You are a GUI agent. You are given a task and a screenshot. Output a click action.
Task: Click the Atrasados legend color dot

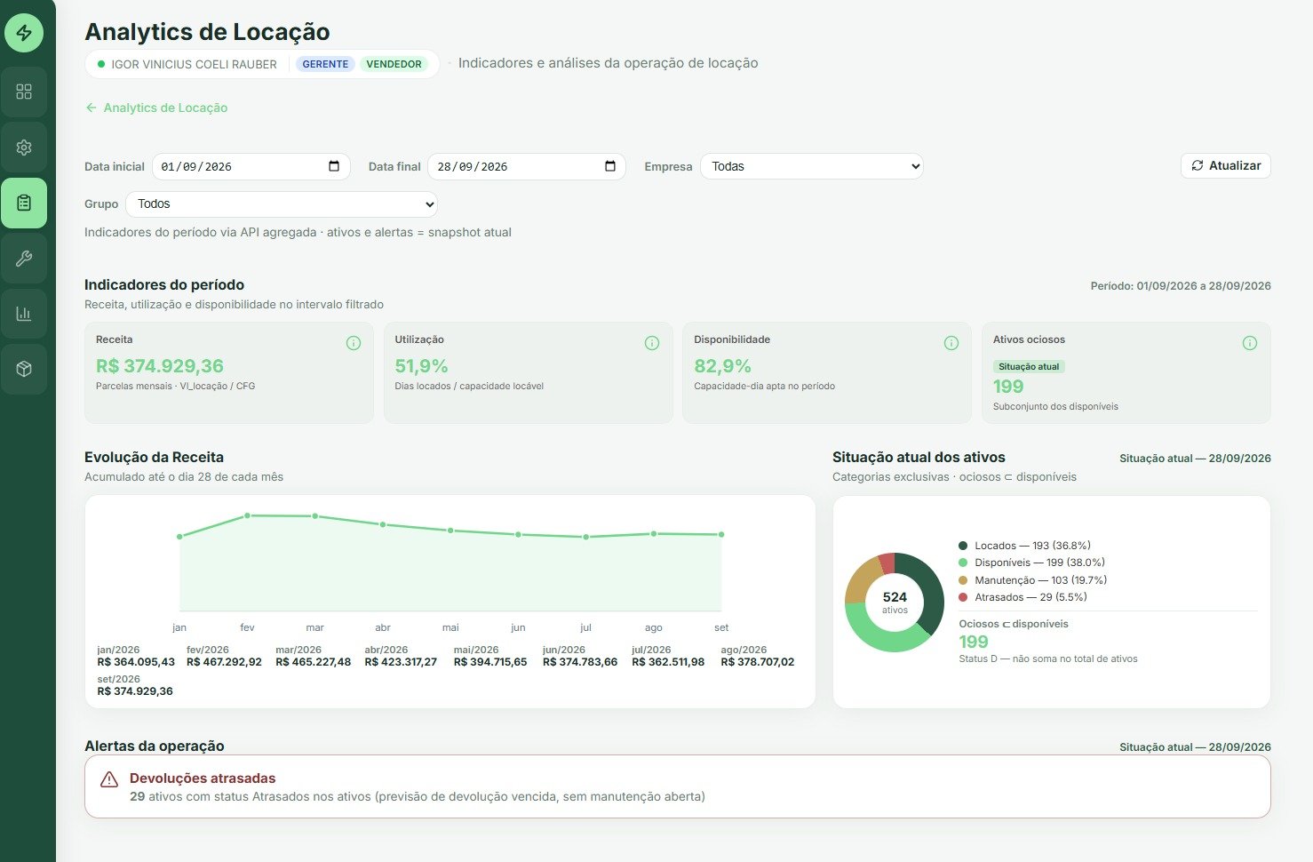(963, 597)
